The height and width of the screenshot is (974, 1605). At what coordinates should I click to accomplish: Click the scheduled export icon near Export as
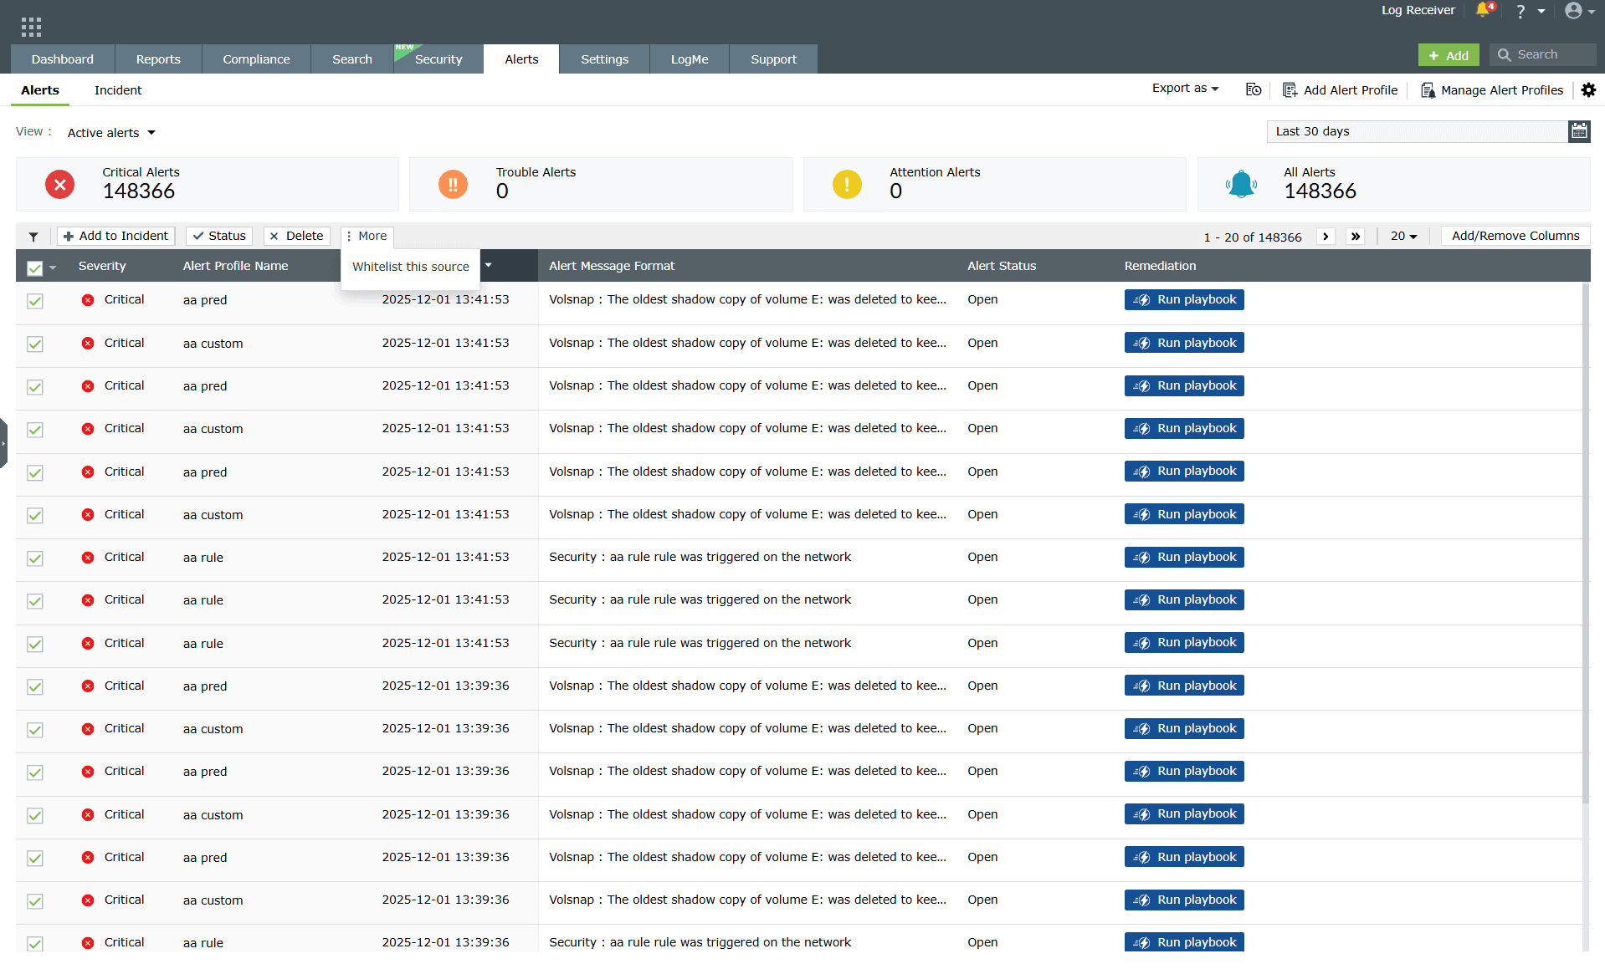(1253, 89)
